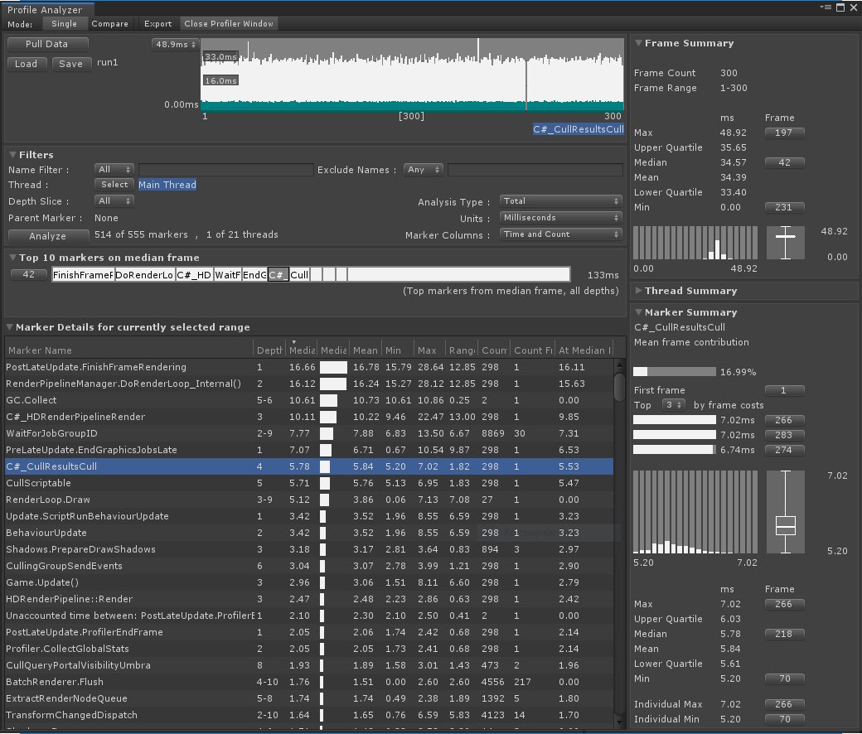
Task: Open the Analysis Type Total dropdown
Action: 559,201
